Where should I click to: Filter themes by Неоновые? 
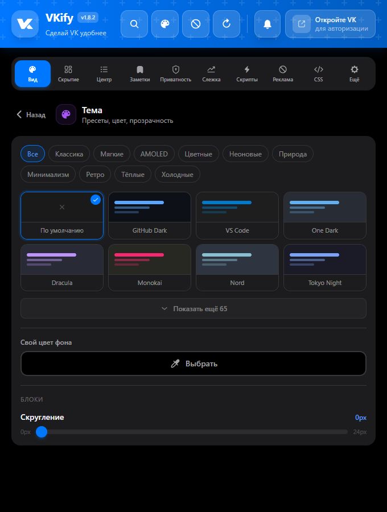(246, 154)
